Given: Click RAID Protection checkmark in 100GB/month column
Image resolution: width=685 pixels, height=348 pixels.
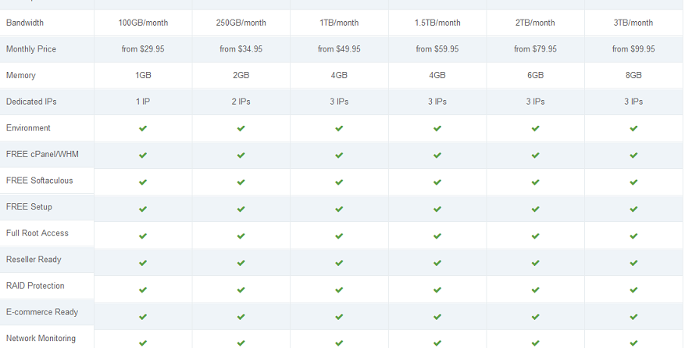Looking at the screenshot, I should 143,290.
